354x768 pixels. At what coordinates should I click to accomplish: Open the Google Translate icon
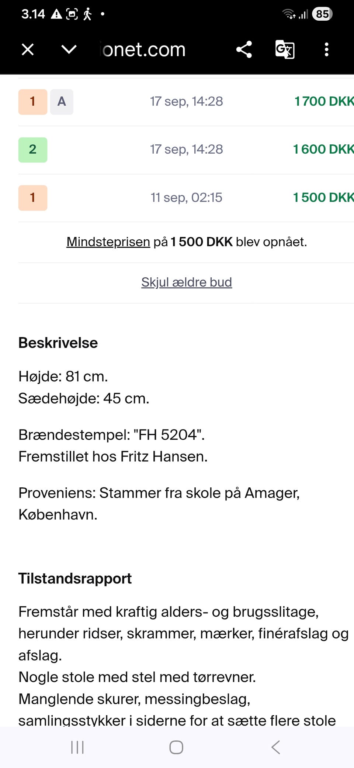click(x=285, y=49)
